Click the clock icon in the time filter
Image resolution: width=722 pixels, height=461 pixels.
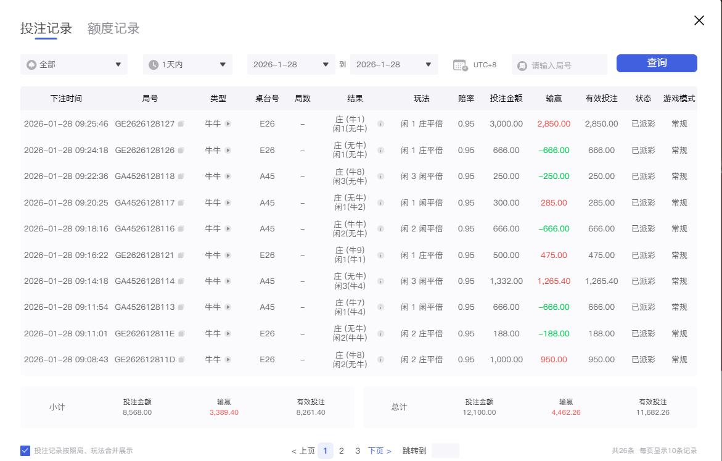point(156,64)
